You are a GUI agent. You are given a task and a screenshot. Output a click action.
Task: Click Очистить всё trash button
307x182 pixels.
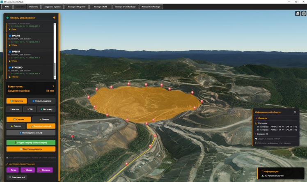(16, 177)
